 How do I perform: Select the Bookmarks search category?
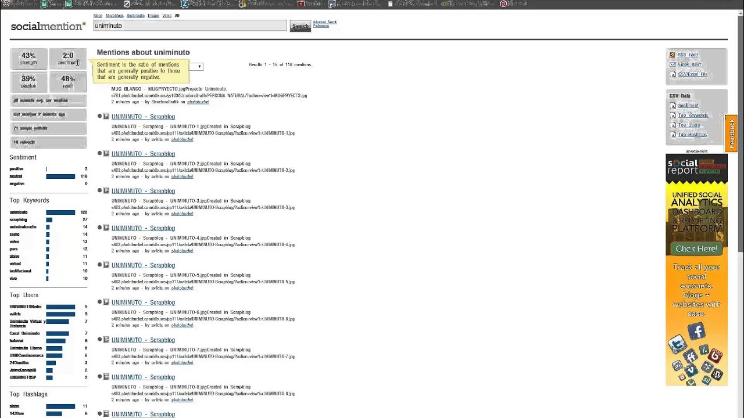135,16
